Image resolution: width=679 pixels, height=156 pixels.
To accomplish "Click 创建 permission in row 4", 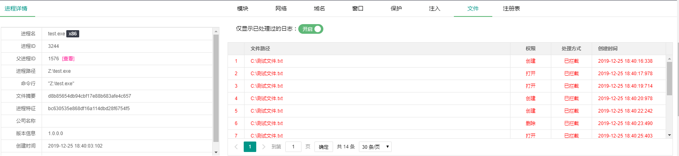I will point(531,99).
